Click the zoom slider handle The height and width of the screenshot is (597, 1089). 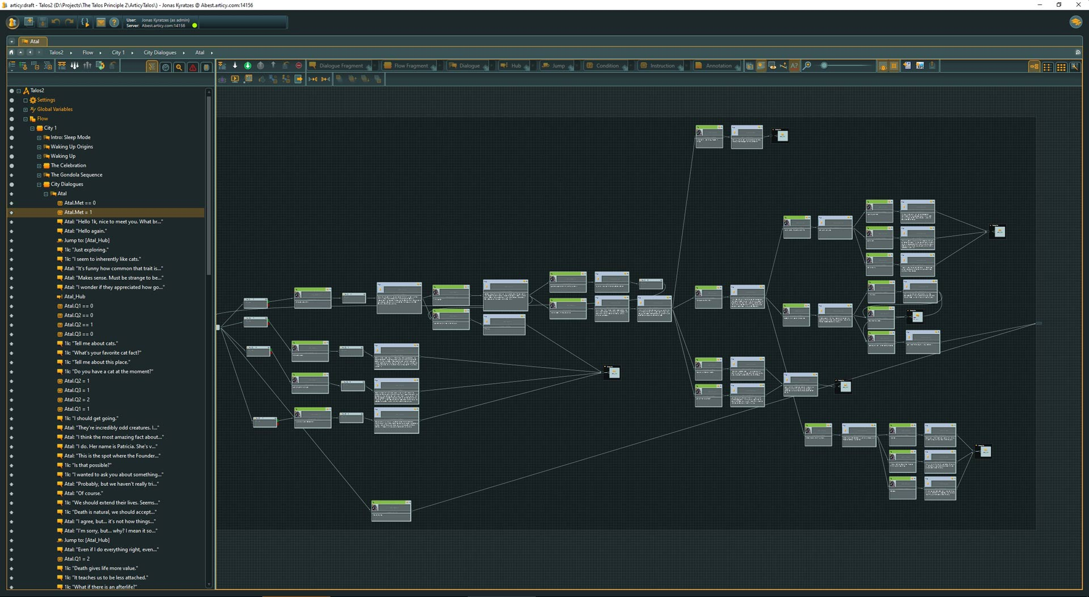coord(824,66)
